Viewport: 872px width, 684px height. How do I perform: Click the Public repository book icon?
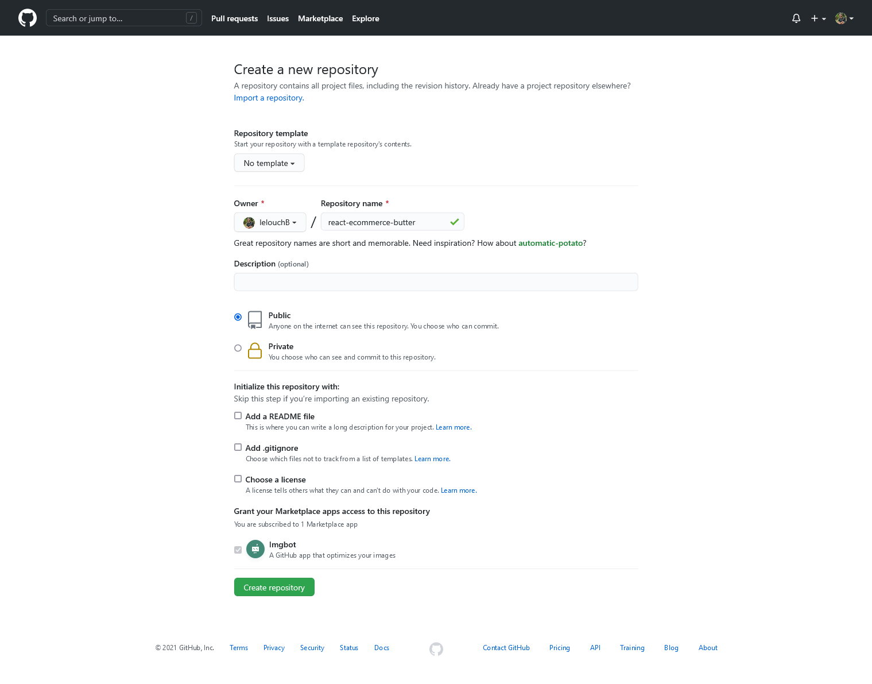255,320
